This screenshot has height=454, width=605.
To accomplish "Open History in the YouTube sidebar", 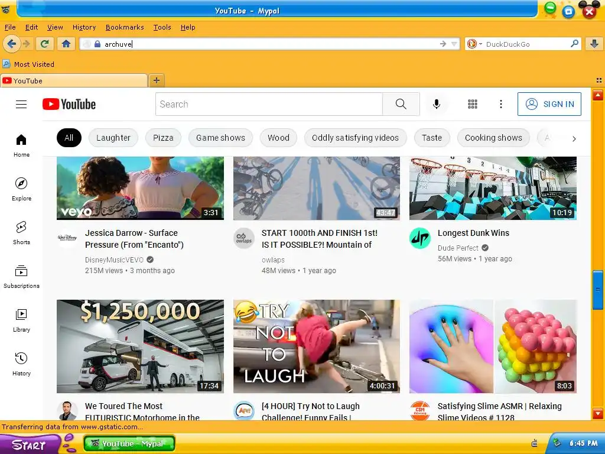I will 21,364.
